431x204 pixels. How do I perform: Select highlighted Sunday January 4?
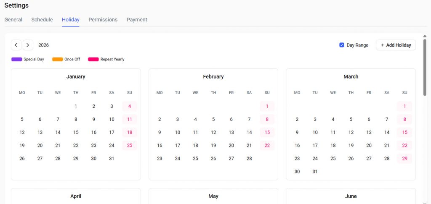pyautogui.click(x=130, y=107)
